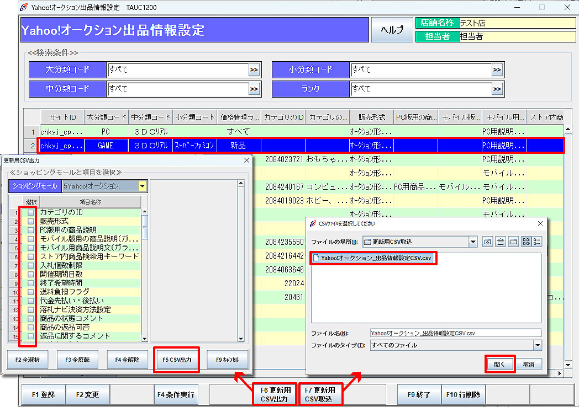Click the up-one-folder icon in file dialog
579x407 pixels.
coord(487,242)
